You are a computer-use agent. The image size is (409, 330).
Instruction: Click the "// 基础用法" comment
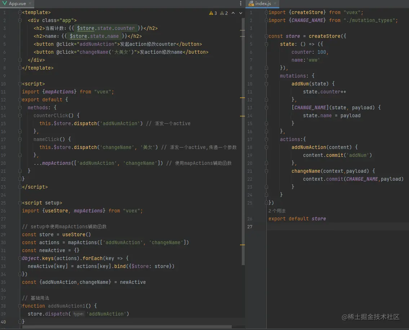[35, 298]
